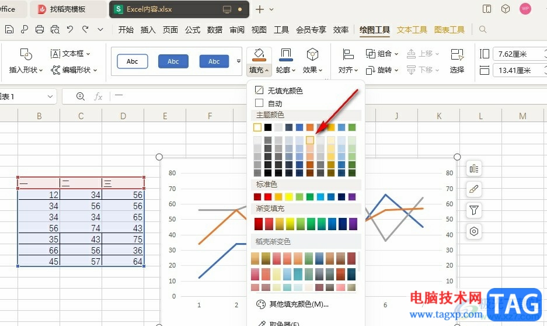The image size is (547, 326).
Task: Click the chart settings hexagon button
Action: (x=474, y=231)
